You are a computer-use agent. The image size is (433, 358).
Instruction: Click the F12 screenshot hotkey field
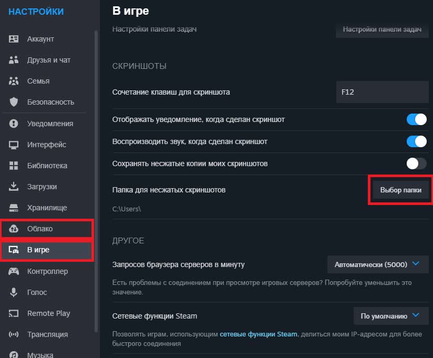click(x=383, y=92)
